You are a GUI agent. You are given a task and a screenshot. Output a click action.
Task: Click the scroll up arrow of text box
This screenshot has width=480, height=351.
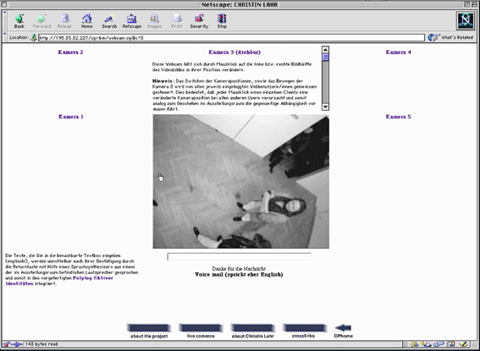[325, 49]
